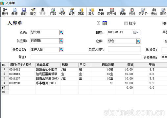Select the current row 5 header
The height and width of the screenshot is (118, 167).
tap(5, 88)
